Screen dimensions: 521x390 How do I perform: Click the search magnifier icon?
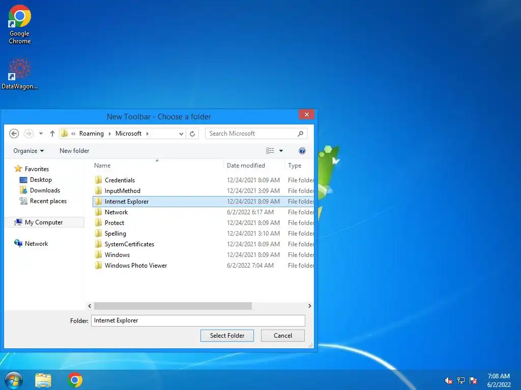pos(300,134)
